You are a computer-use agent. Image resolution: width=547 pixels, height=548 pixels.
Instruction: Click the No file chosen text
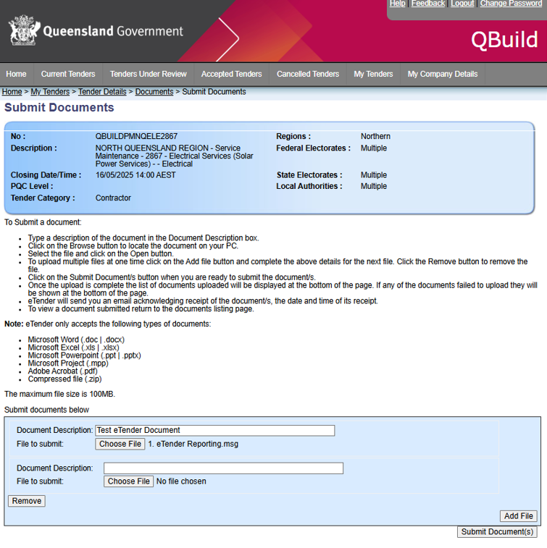coord(181,481)
